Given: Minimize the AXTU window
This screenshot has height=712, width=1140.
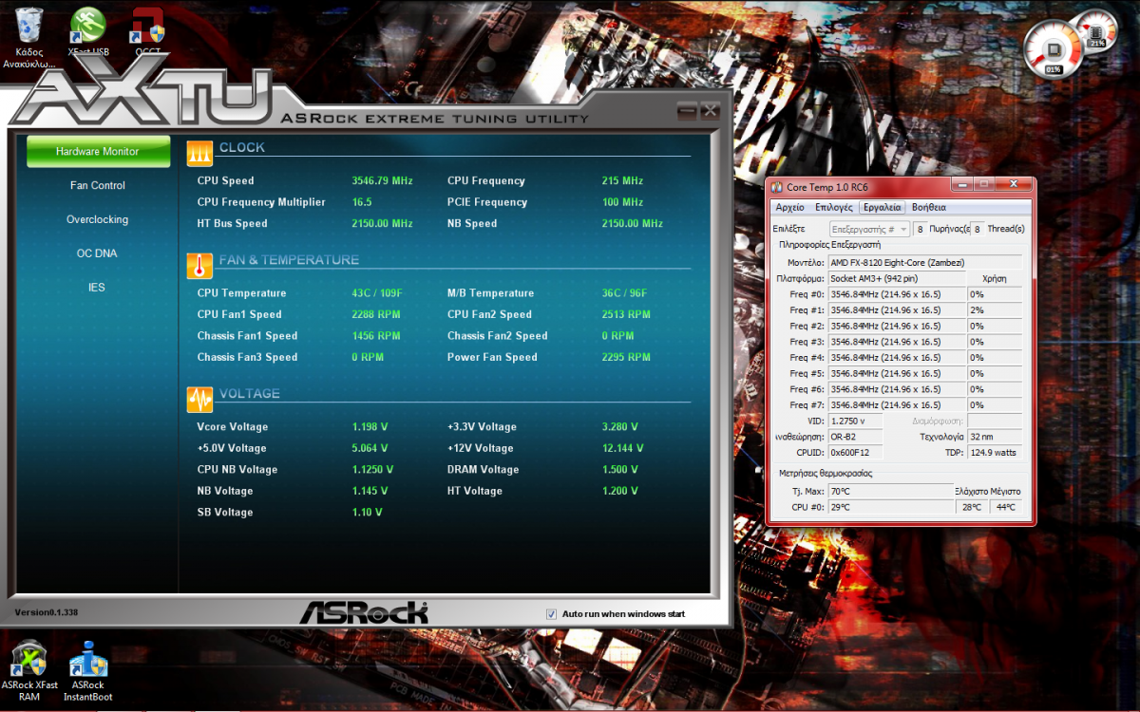Looking at the screenshot, I should (x=687, y=111).
